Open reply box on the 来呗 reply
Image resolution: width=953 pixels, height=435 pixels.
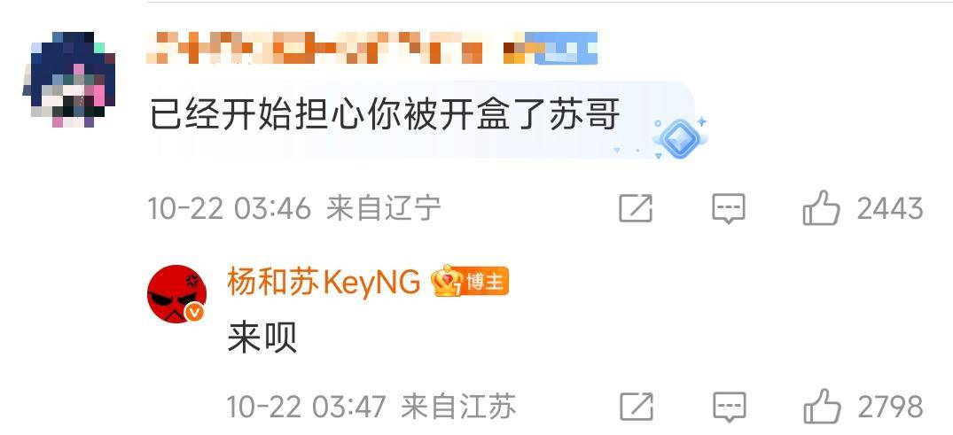(730, 407)
